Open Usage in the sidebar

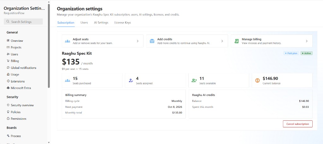15,75
